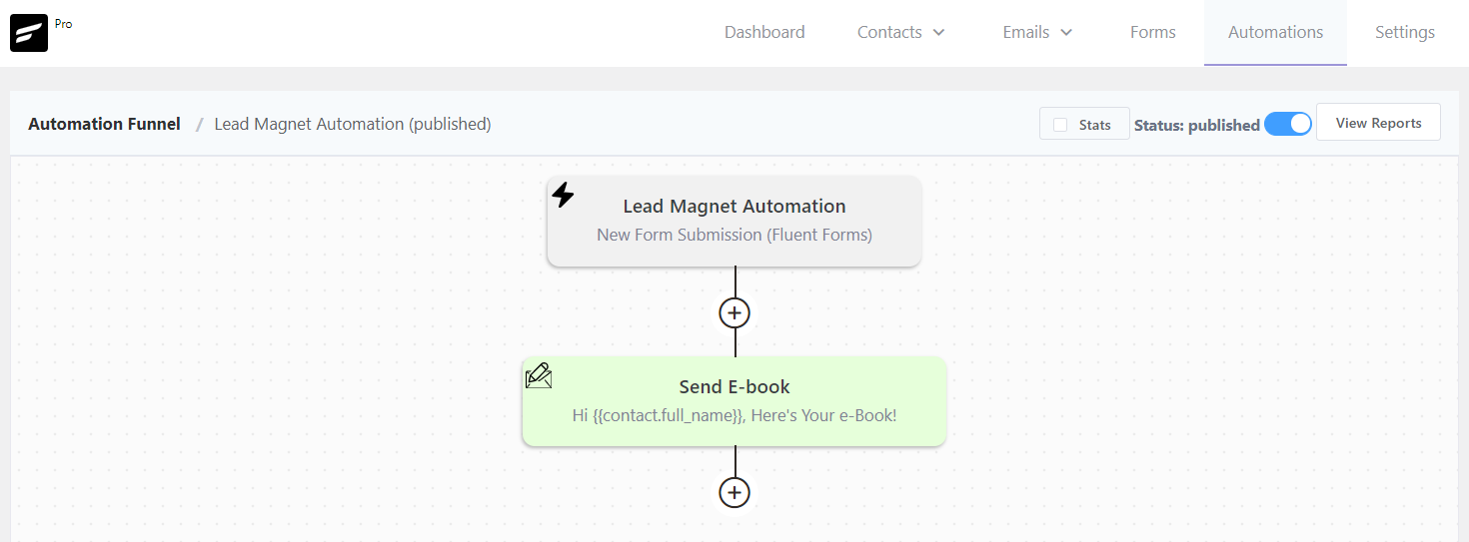Screen dimensions: 1469x542
Task: Click the FluentCRM logo icon
Action: [29, 33]
